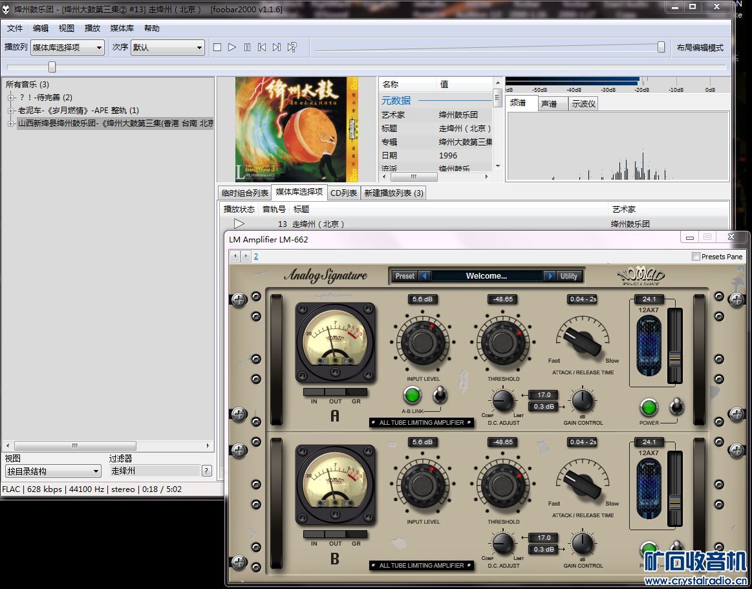The image size is (752, 589).
Task: Enable the Presets Pane checkbox
Action: tap(696, 257)
